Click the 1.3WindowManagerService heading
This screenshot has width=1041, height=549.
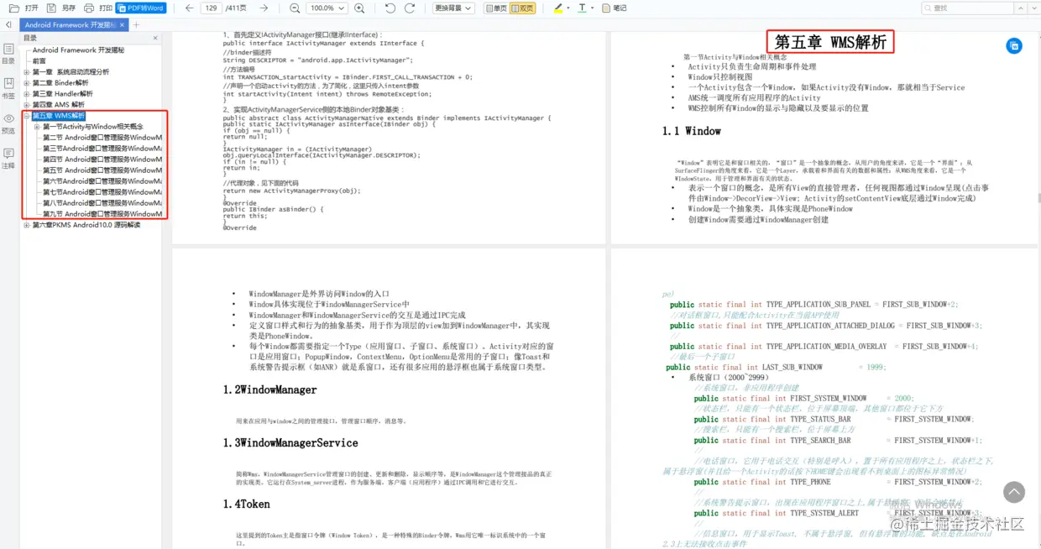pyautogui.click(x=290, y=442)
